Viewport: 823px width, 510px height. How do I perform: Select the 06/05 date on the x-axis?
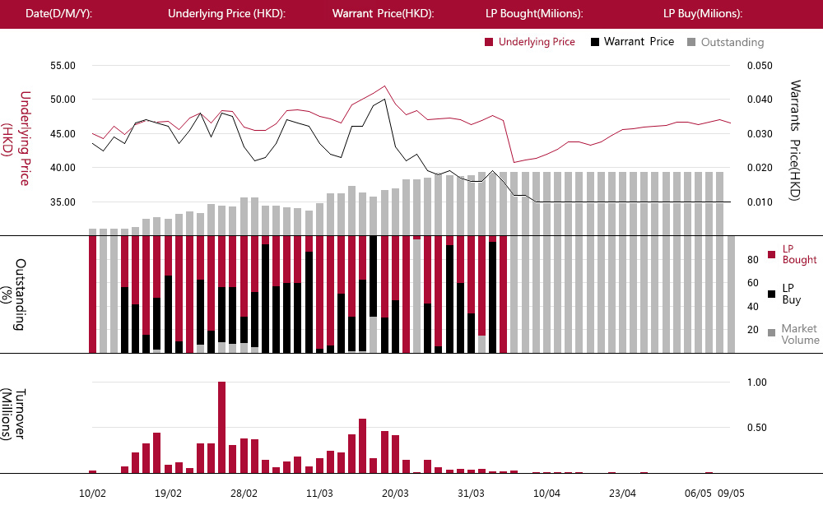pyautogui.click(x=698, y=494)
